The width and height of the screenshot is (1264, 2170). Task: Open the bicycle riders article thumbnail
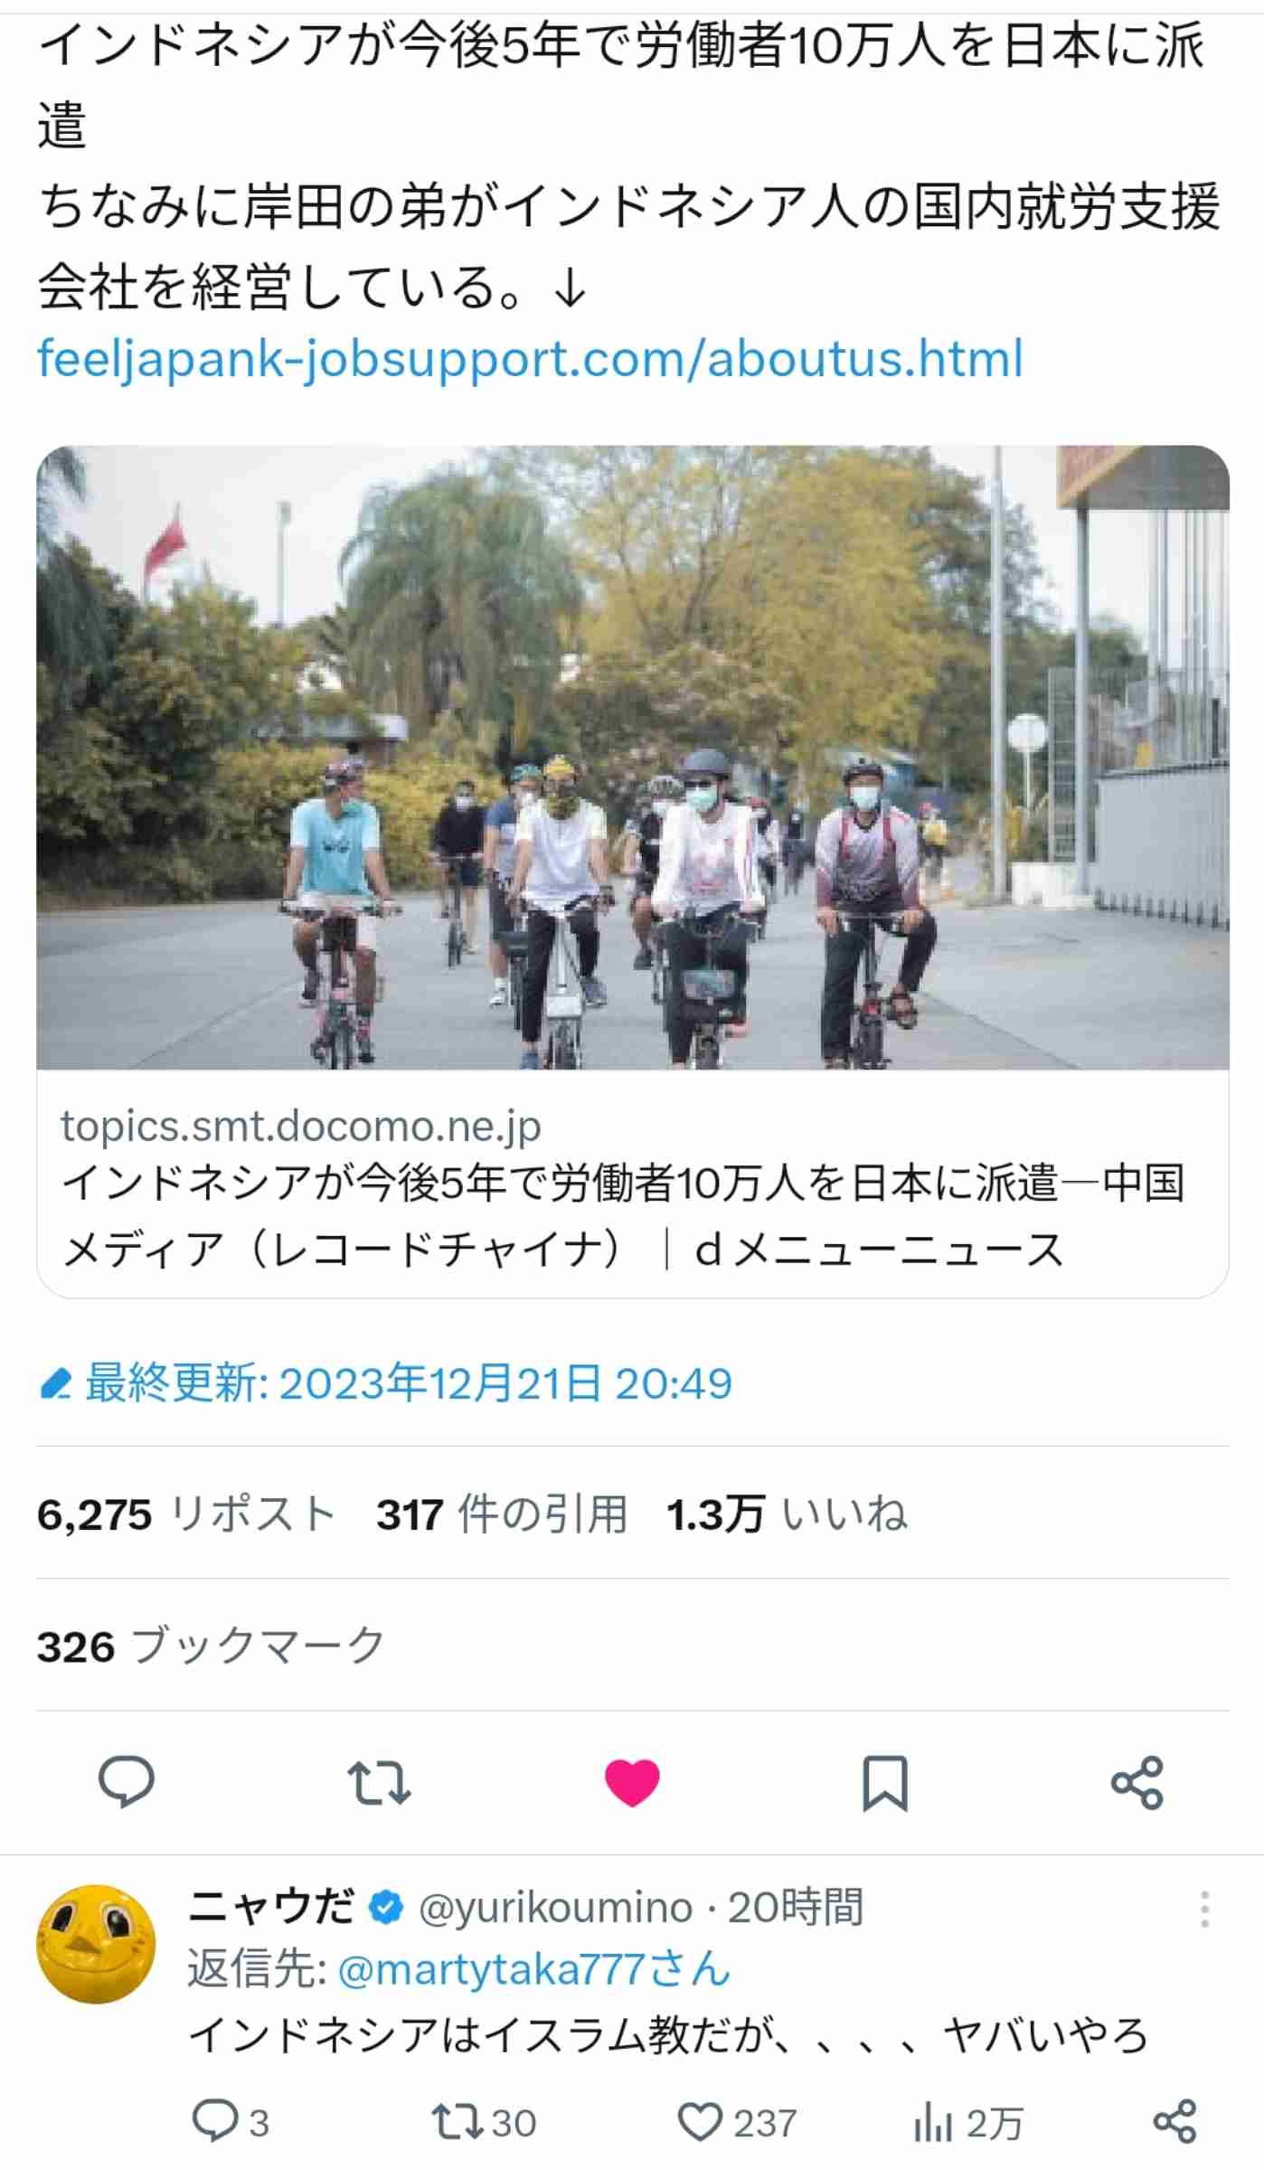click(632, 757)
